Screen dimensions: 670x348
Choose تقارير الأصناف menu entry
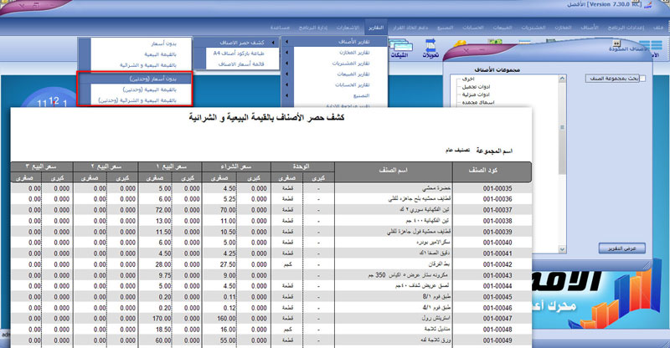click(334, 42)
